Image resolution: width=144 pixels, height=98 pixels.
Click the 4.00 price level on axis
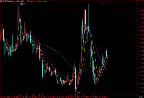141,92
